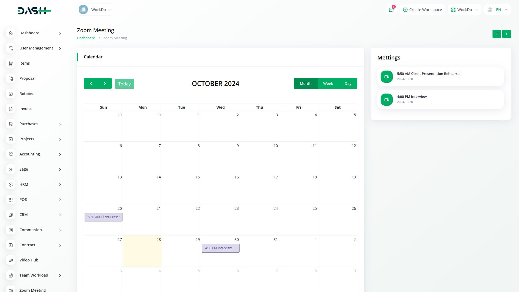Open the 4:00 PM Interview calendar event
The height and width of the screenshot is (292, 519).
coord(220,248)
